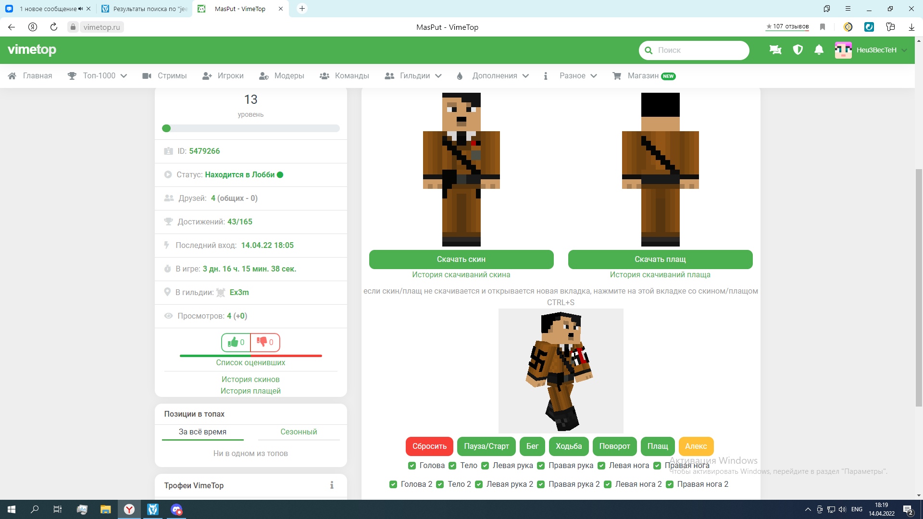Click the info icon in Трофеи VimeTop panel
The height and width of the screenshot is (519, 923).
point(332,485)
